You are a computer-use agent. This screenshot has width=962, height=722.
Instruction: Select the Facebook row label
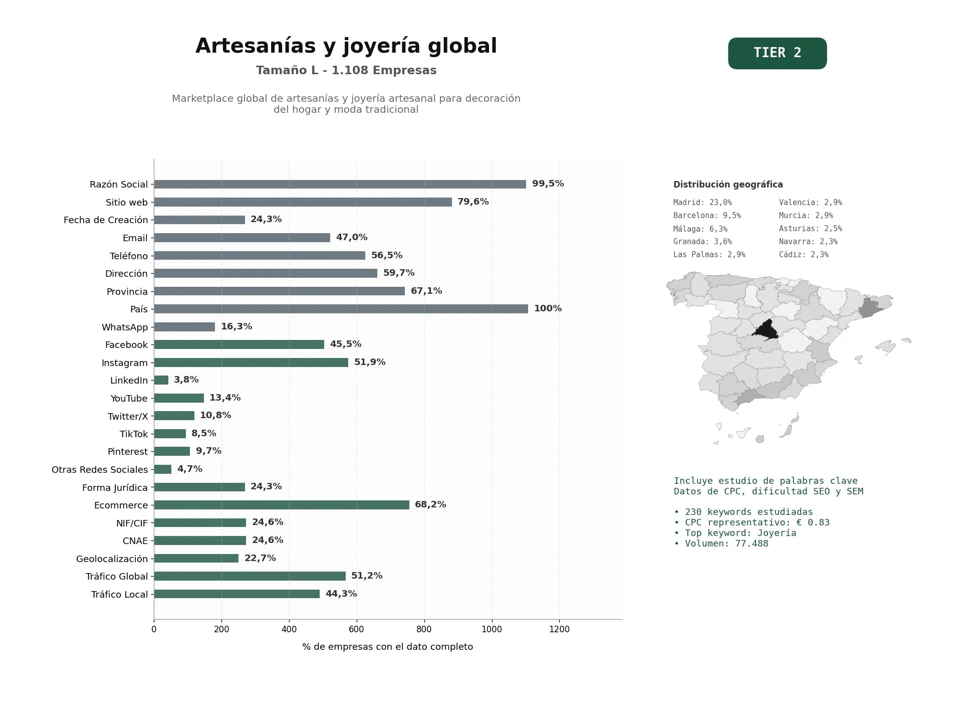(x=126, y=345)
